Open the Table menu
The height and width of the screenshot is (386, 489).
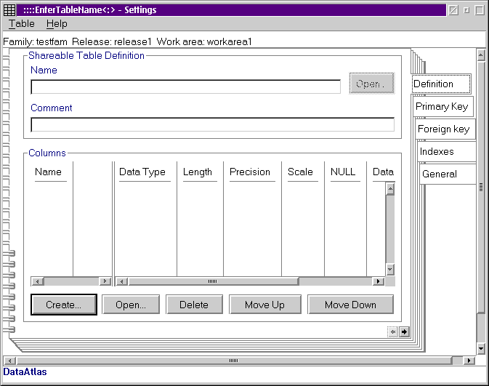coord(21,24)
